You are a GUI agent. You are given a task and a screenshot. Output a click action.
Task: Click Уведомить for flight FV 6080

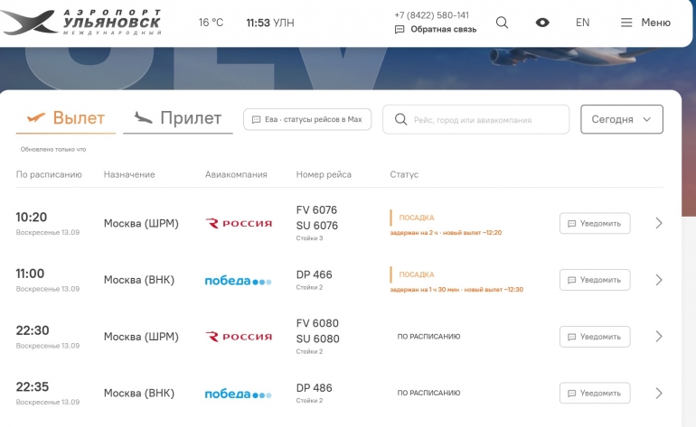pyautogui.click(x=595, y=337)
